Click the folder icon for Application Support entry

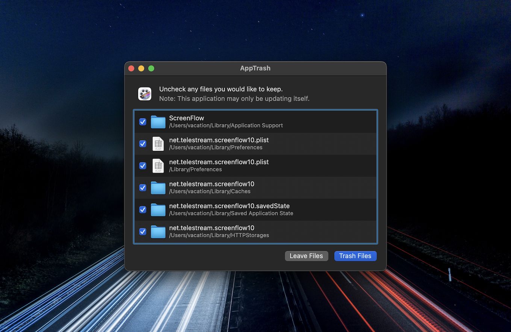pyautogui.click(x=158, y=121)
